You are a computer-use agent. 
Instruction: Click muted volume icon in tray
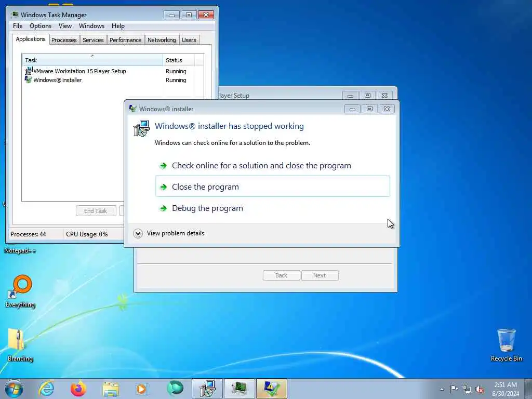480,389
